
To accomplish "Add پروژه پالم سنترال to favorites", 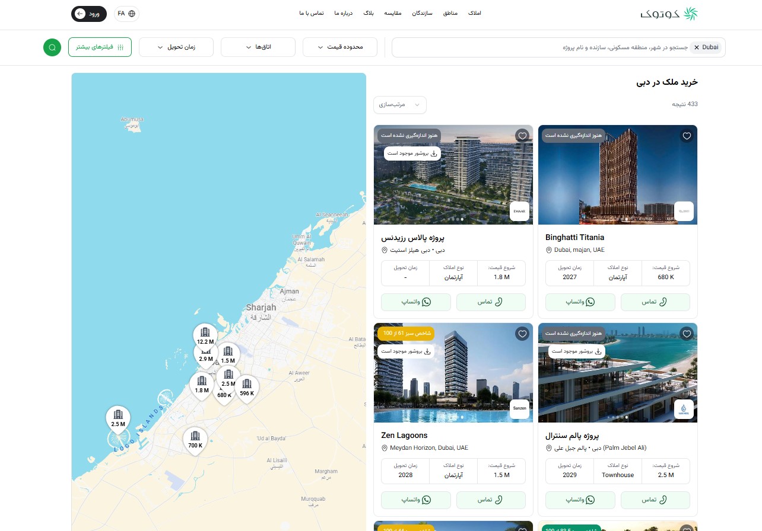I will 687,334.
